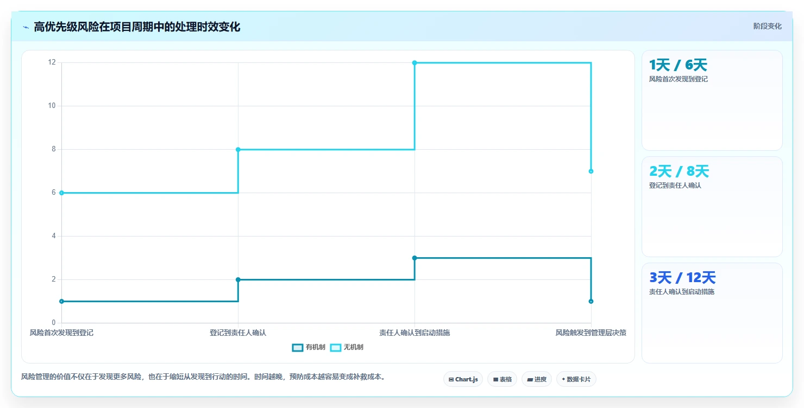Click the y-axis tick label 0
804x408 pixels.
(54, 323)
